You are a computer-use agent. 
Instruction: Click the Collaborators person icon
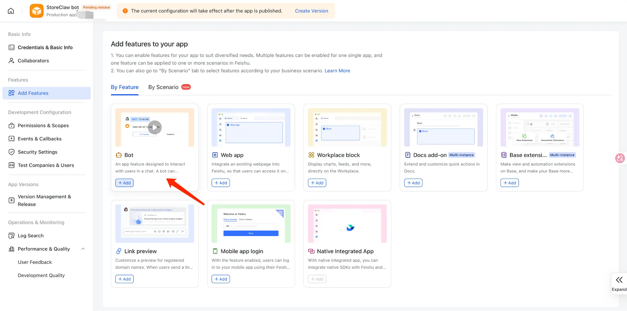11,61
